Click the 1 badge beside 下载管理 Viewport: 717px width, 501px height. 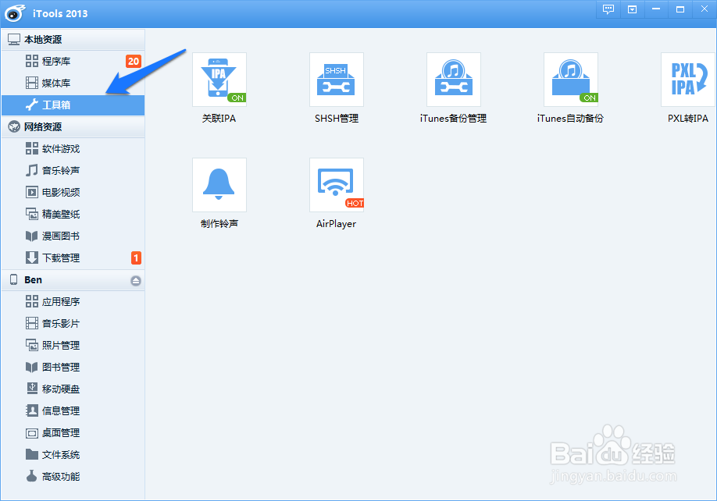136,258
